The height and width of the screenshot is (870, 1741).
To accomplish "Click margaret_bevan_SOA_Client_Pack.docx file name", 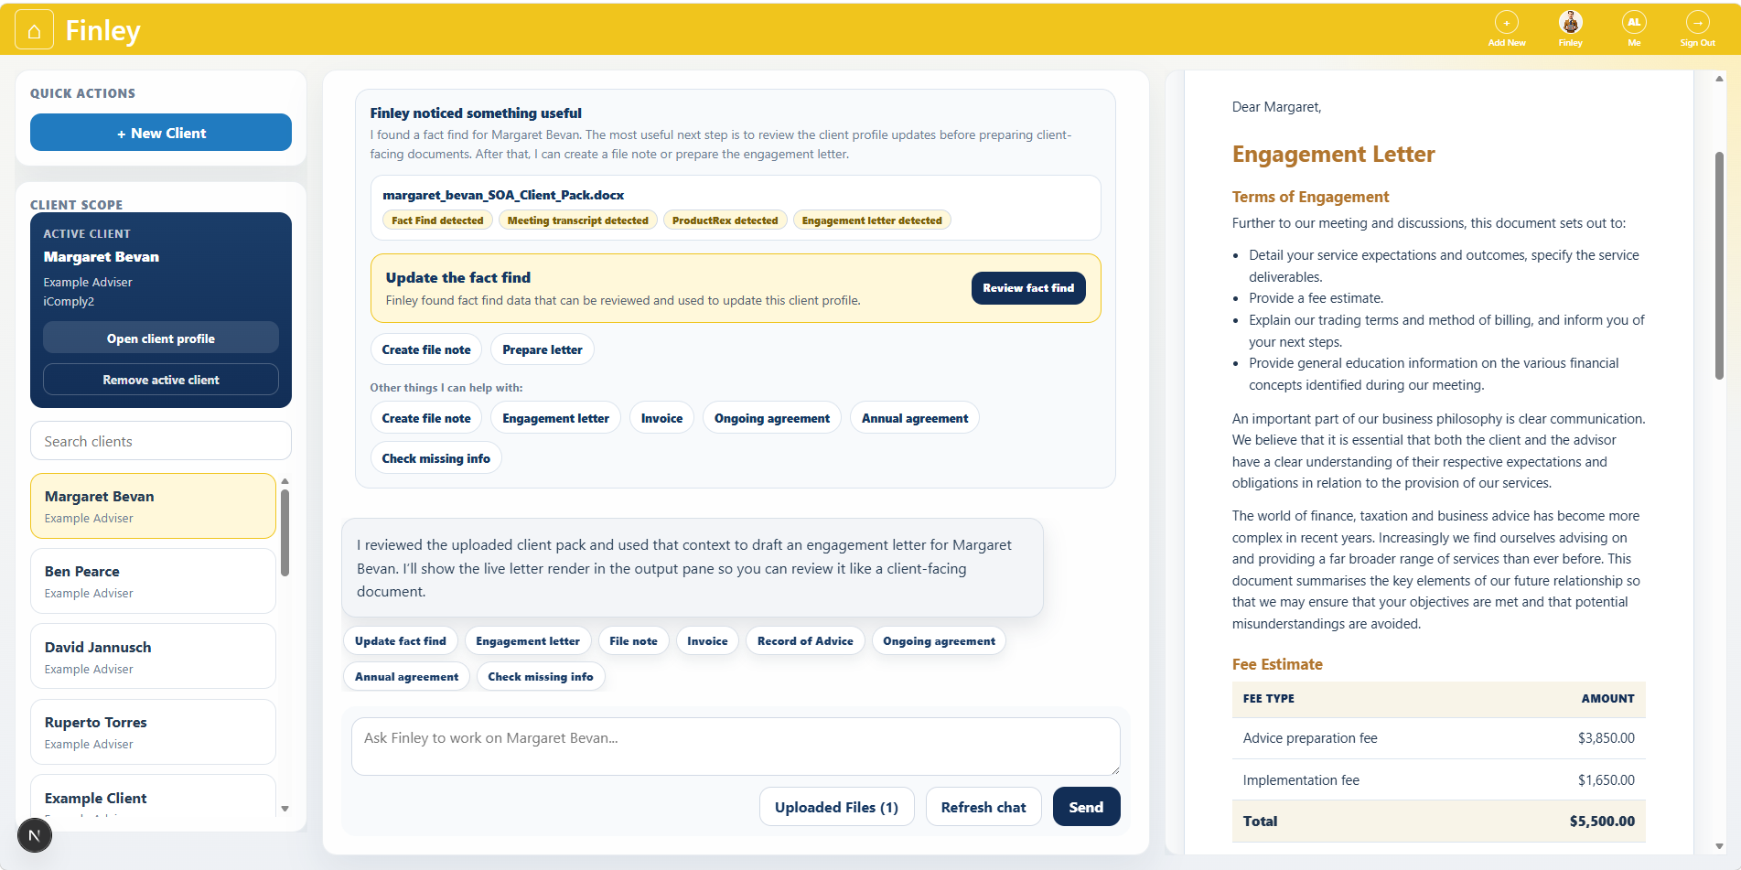I will coord(503,195).
